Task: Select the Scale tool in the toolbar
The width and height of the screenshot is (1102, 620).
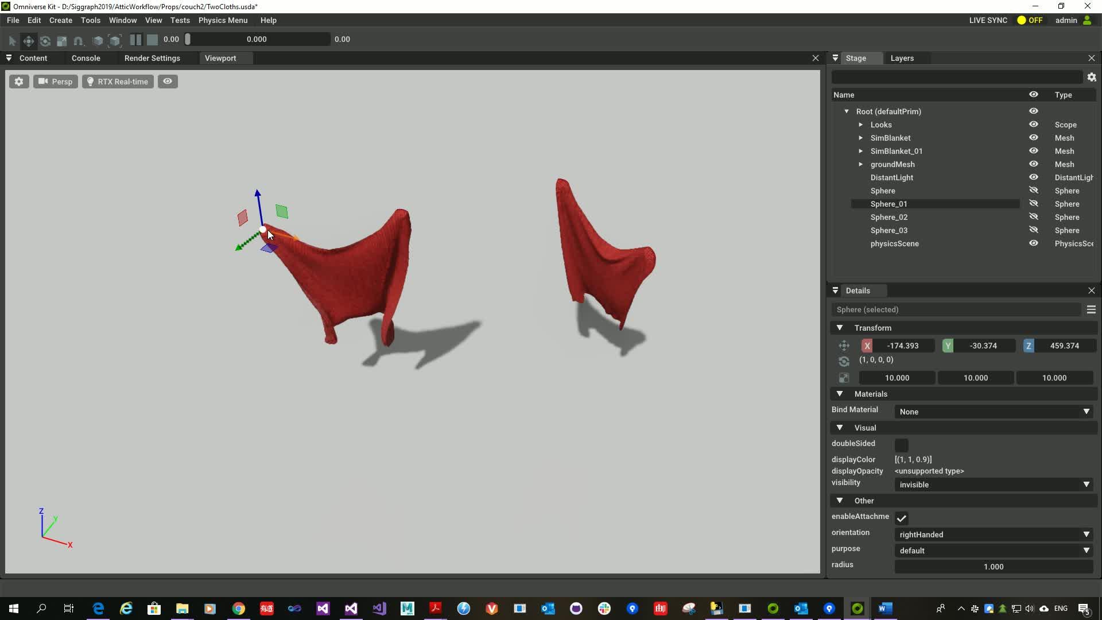Action: pos(61,39)
